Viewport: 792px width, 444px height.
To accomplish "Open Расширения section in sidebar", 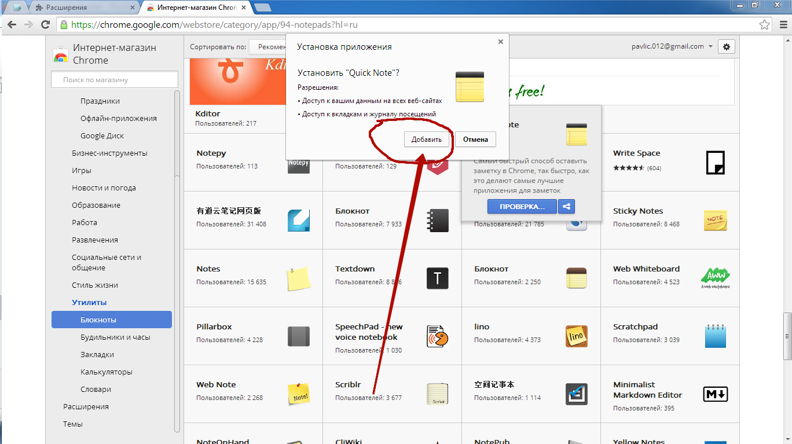I will tap(86, 406).
